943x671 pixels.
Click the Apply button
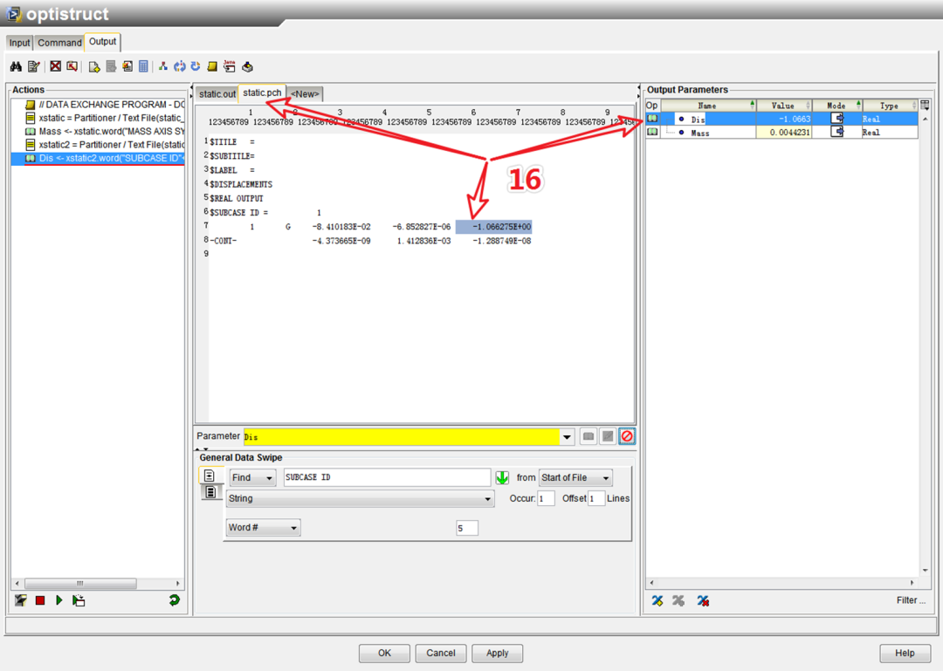pos(498,653)
